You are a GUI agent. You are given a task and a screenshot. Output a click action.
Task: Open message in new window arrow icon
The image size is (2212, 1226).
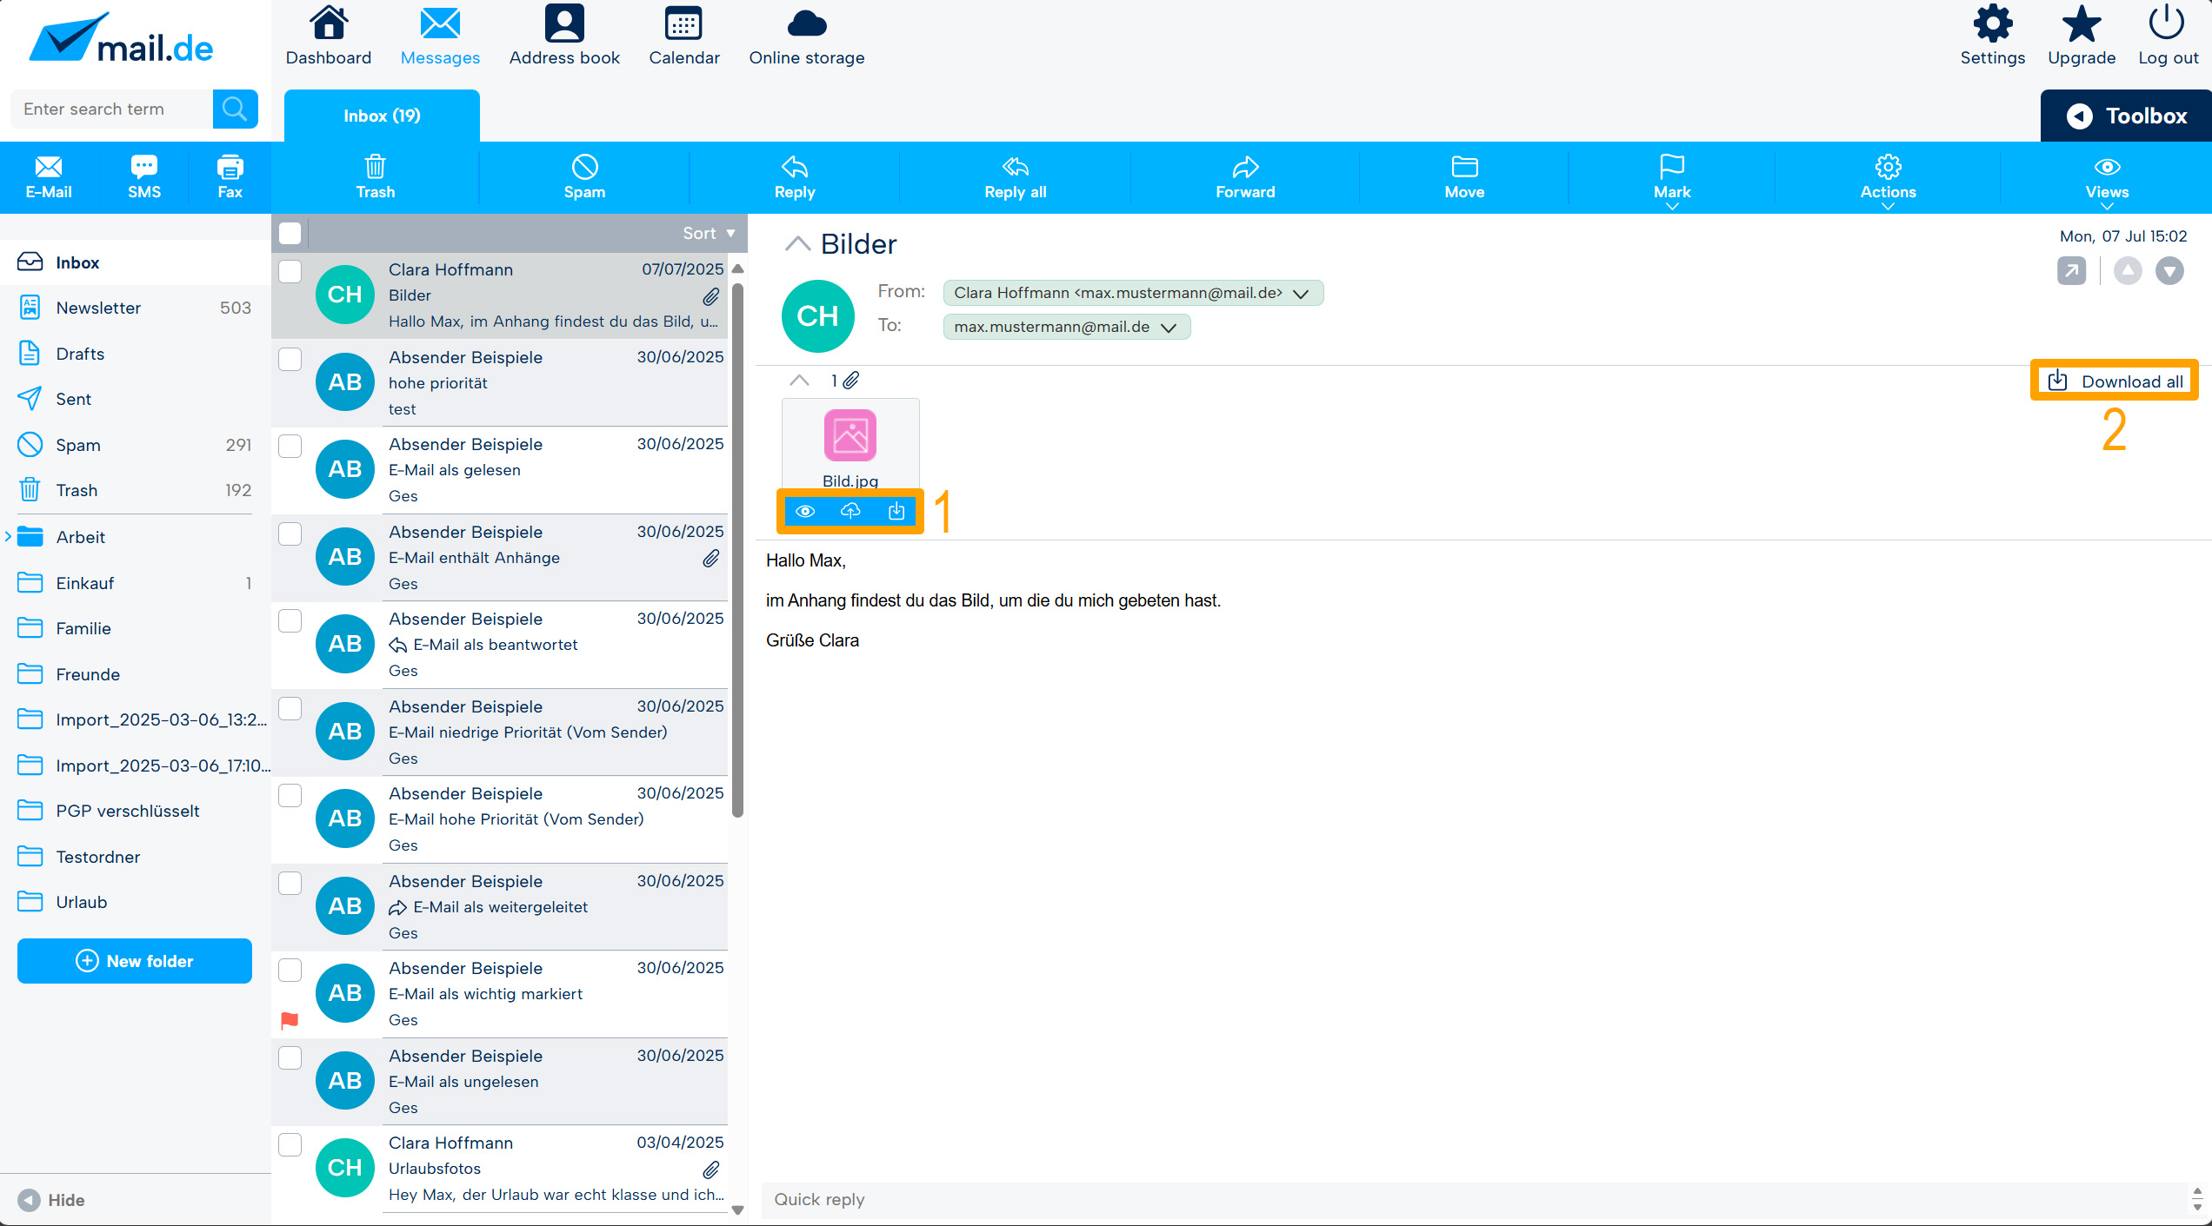point(2071,271)
